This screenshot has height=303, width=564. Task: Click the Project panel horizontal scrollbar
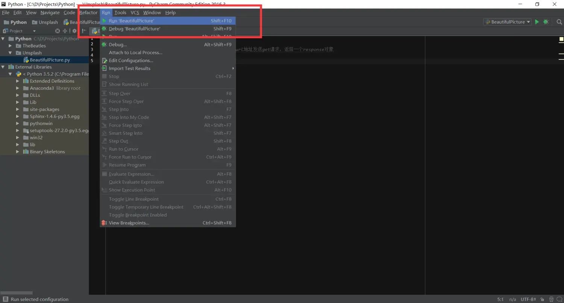[17, 292]
